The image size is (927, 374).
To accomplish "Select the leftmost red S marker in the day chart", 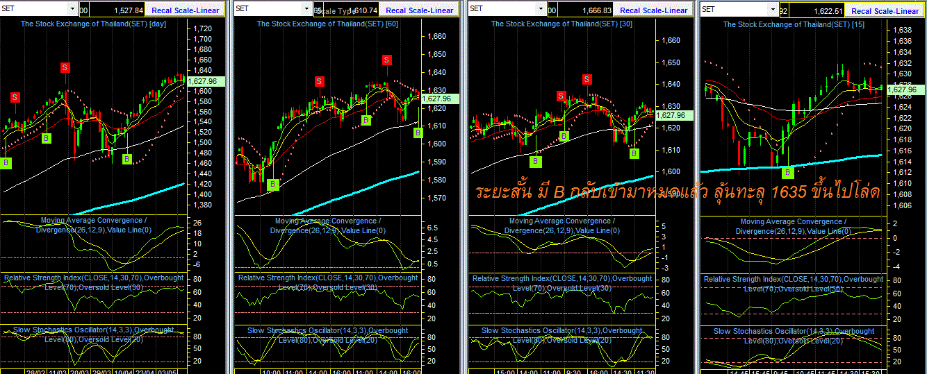I will pos(15,97).
